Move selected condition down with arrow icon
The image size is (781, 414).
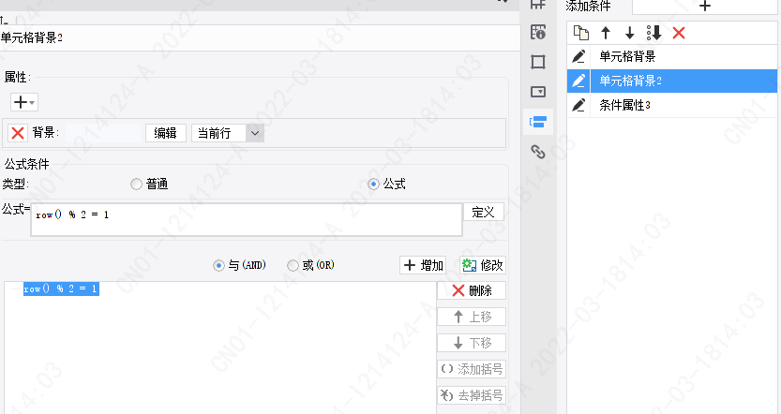[x=630, y=33]
